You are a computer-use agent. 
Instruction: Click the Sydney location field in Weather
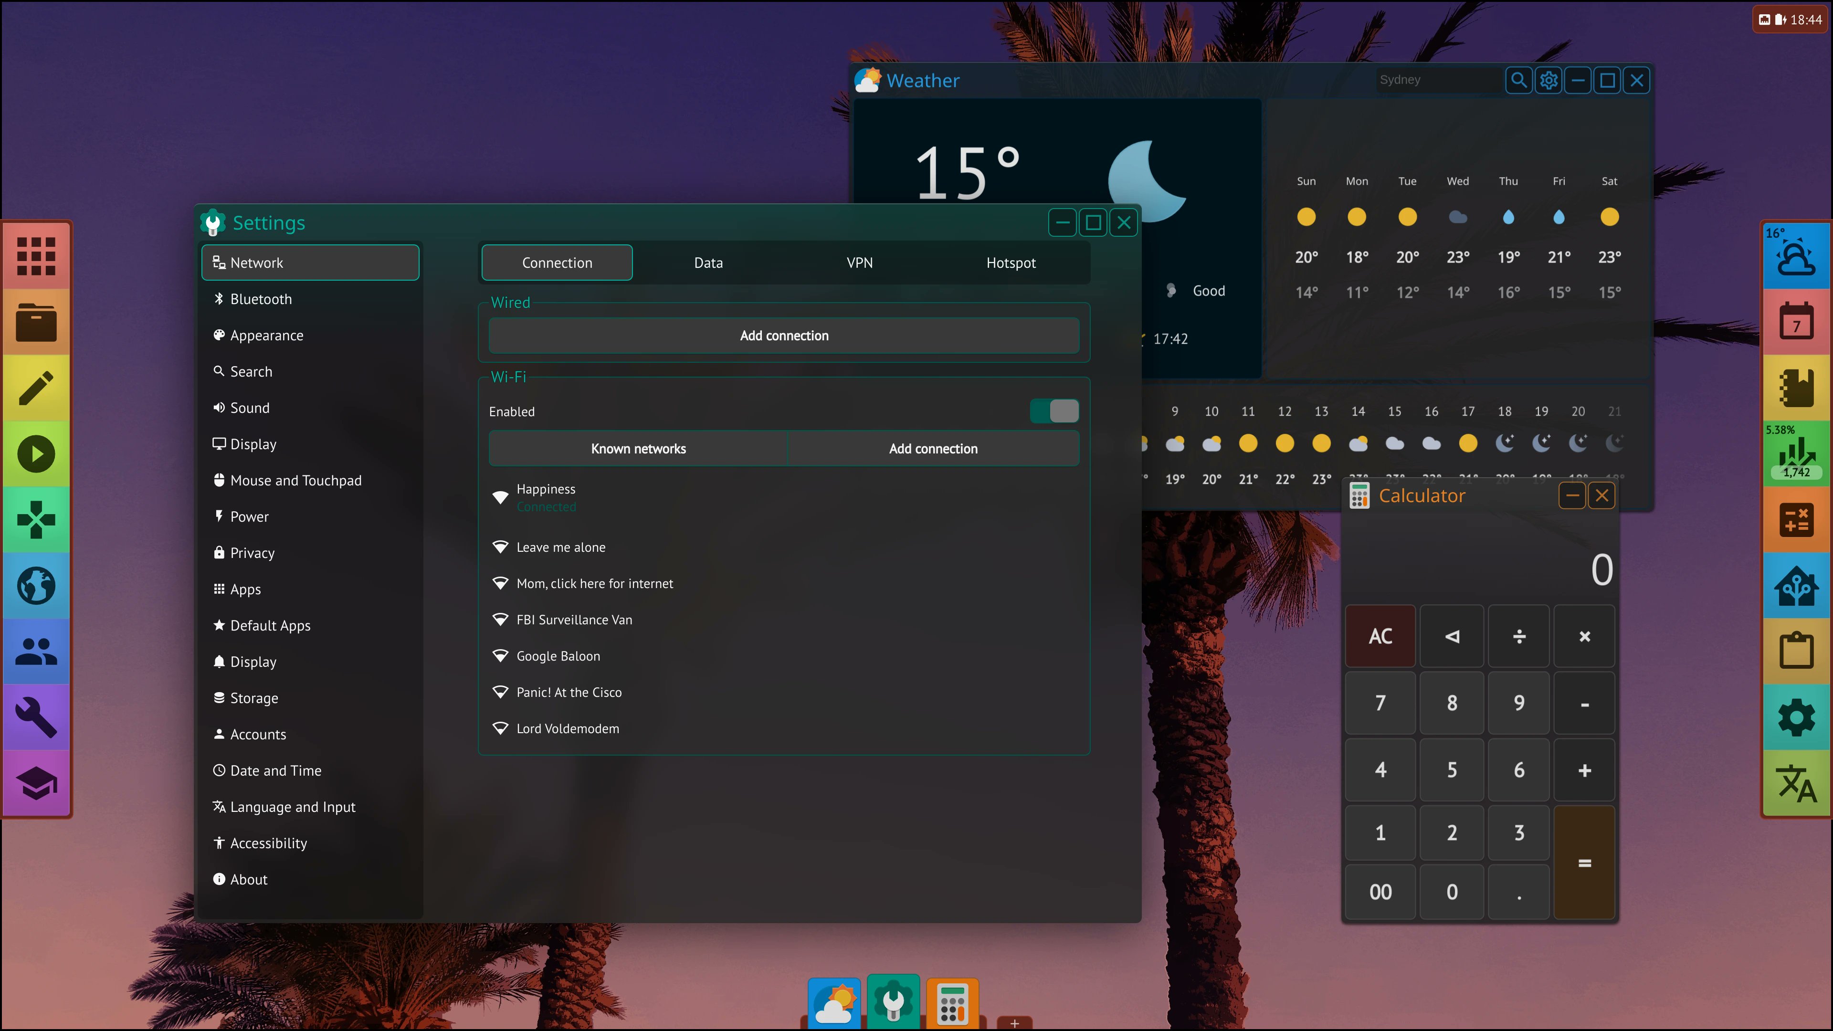click(x=1437, y=80)
